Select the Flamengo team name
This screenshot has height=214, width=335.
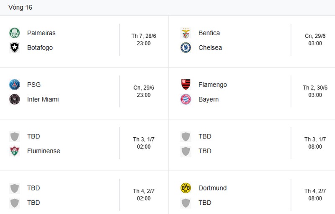point(213,85)
